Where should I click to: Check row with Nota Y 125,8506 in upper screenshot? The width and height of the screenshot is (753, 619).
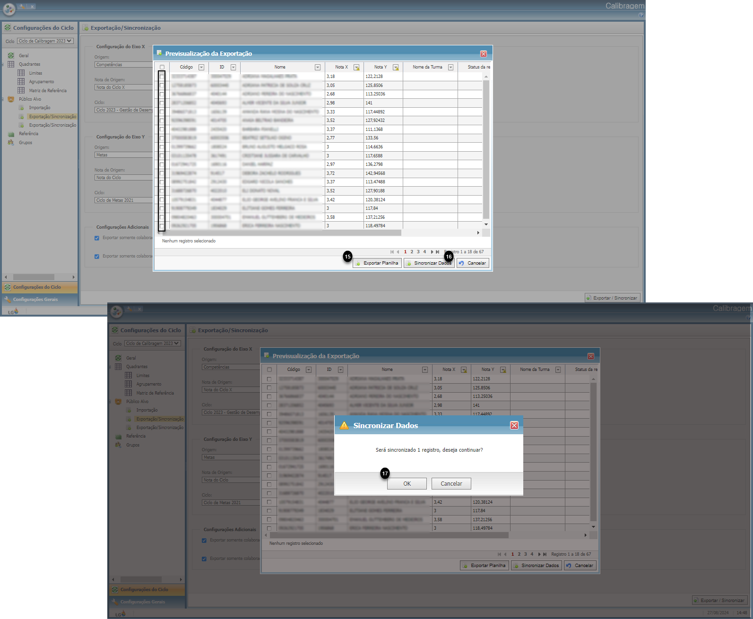(x=162, y=86)
